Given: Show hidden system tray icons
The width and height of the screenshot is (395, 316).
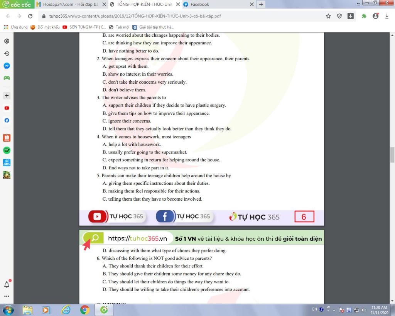Looking at the screenshot, I should 334,310.
